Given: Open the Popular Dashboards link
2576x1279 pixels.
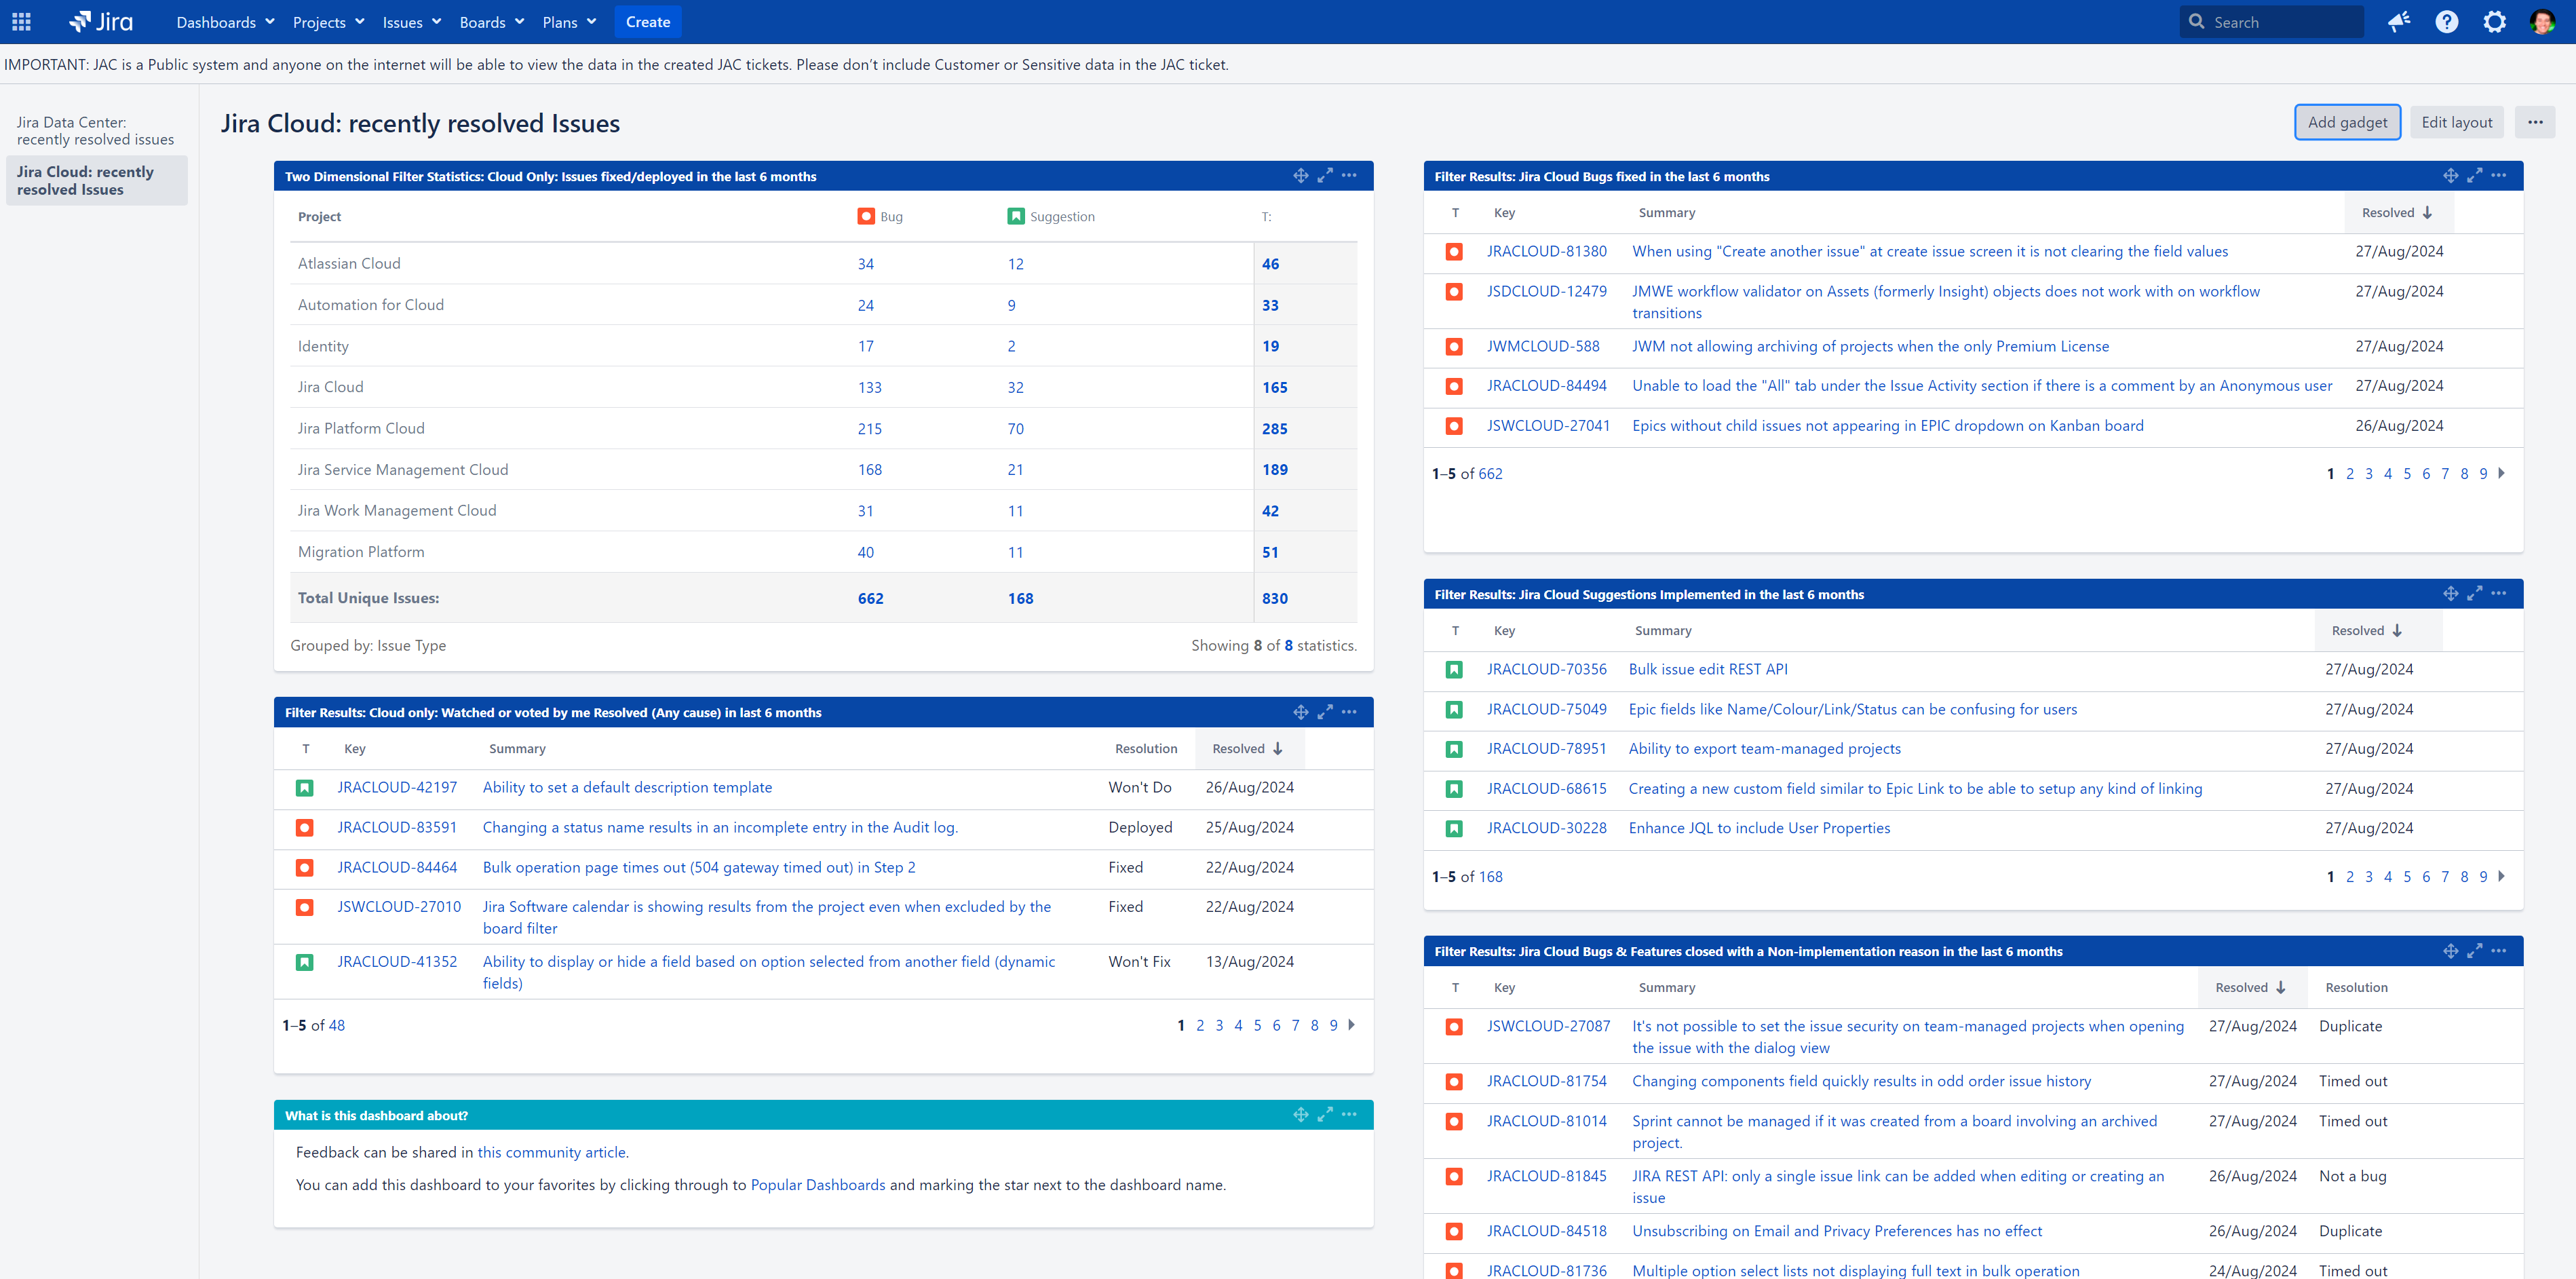Looking at the screenshot, I should [x=817, y=1185].
